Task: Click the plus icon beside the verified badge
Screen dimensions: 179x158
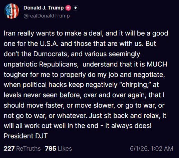Action: (x=75, y=8)
